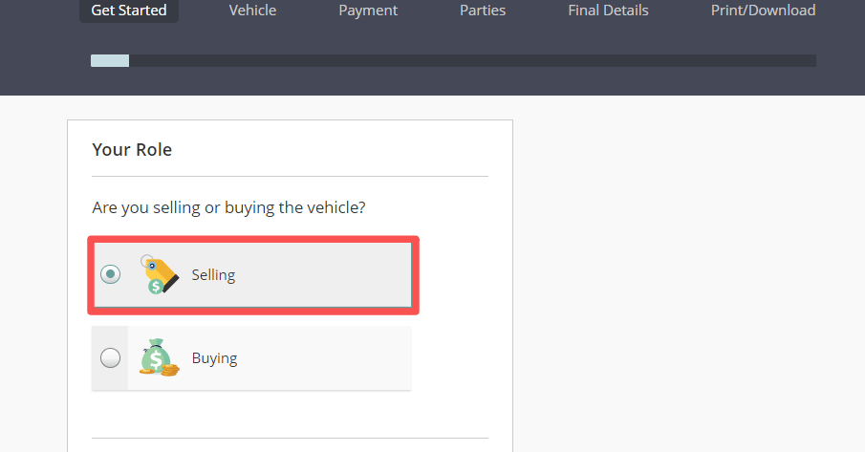Click the filled portion of the progress bar
Viewport: 865px width, 452px height.
point(109,61)
